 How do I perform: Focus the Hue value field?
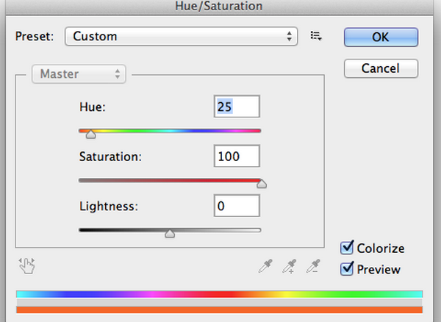(x=237, y=107)
